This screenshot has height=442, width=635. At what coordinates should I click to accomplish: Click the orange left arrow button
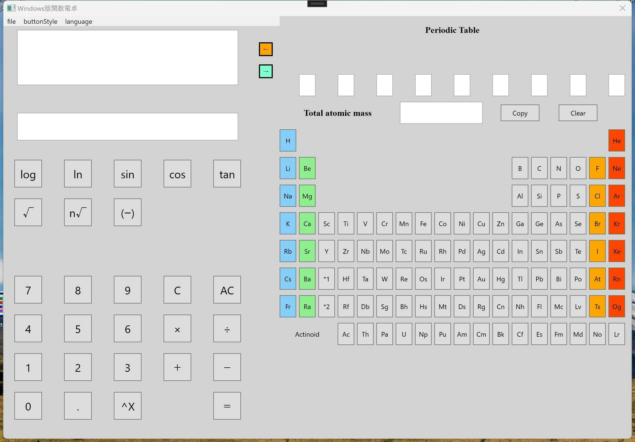pyautogui.click(x=266, y=49)
